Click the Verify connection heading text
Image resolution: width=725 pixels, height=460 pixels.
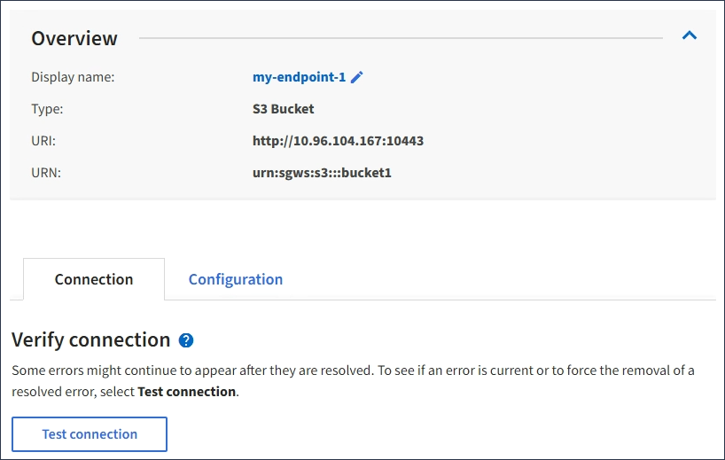90,340
